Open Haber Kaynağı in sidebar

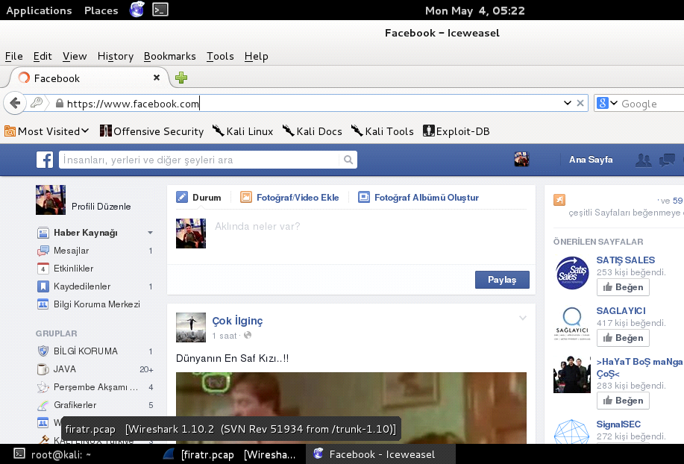pyautogui.click(x=86, y=233)
